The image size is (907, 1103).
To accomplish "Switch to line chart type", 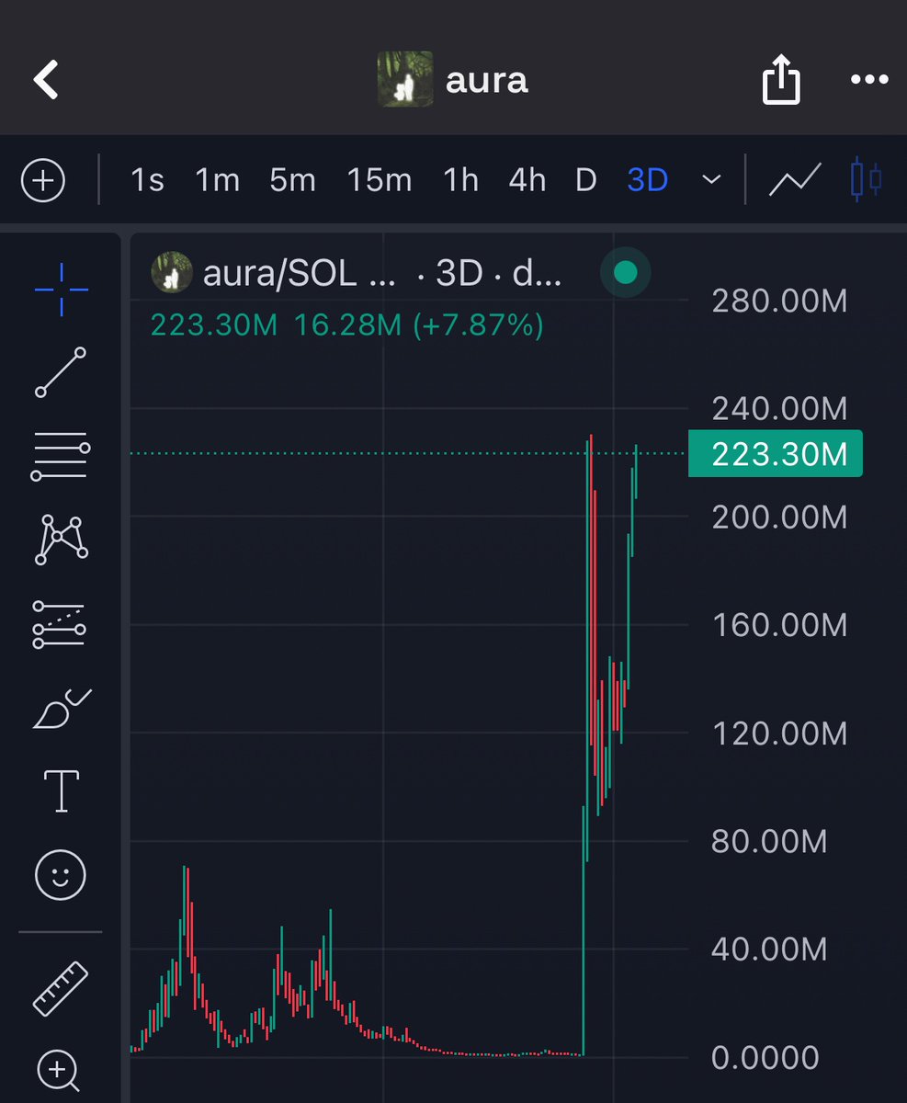I will coord(794,180).
